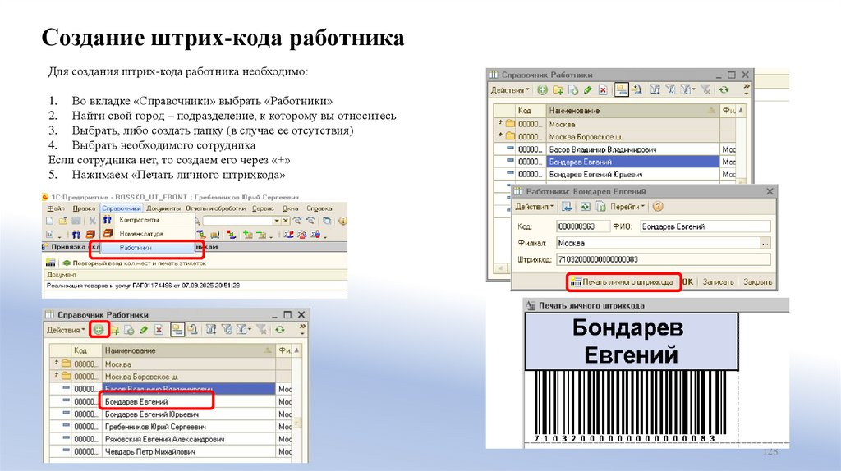This screenshot has width=841, height=471.
Task: Select the Реализация товаров и услуг ГАГ01174496 row
Action: [195, 286]
